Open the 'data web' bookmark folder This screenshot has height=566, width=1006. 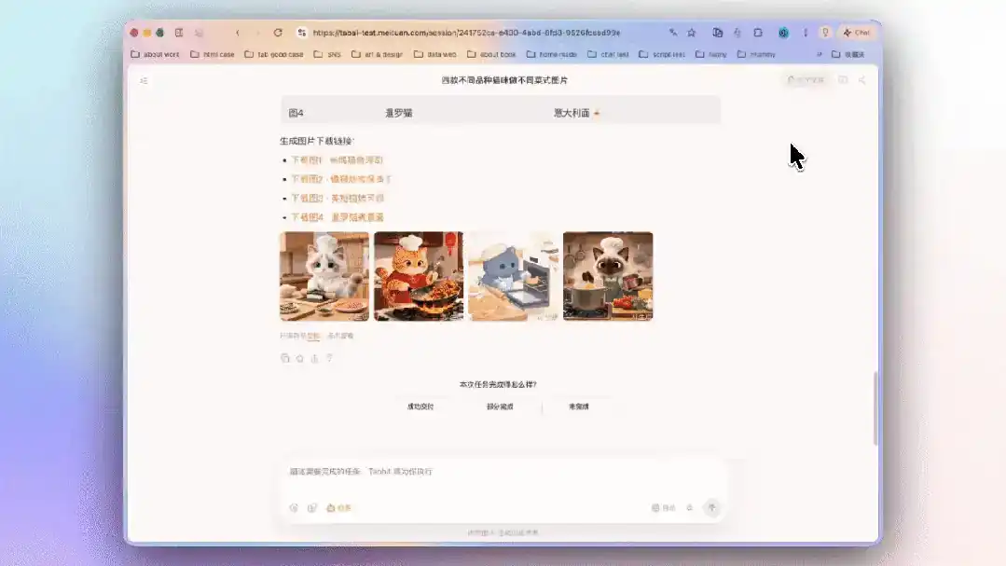pos(435,54)
